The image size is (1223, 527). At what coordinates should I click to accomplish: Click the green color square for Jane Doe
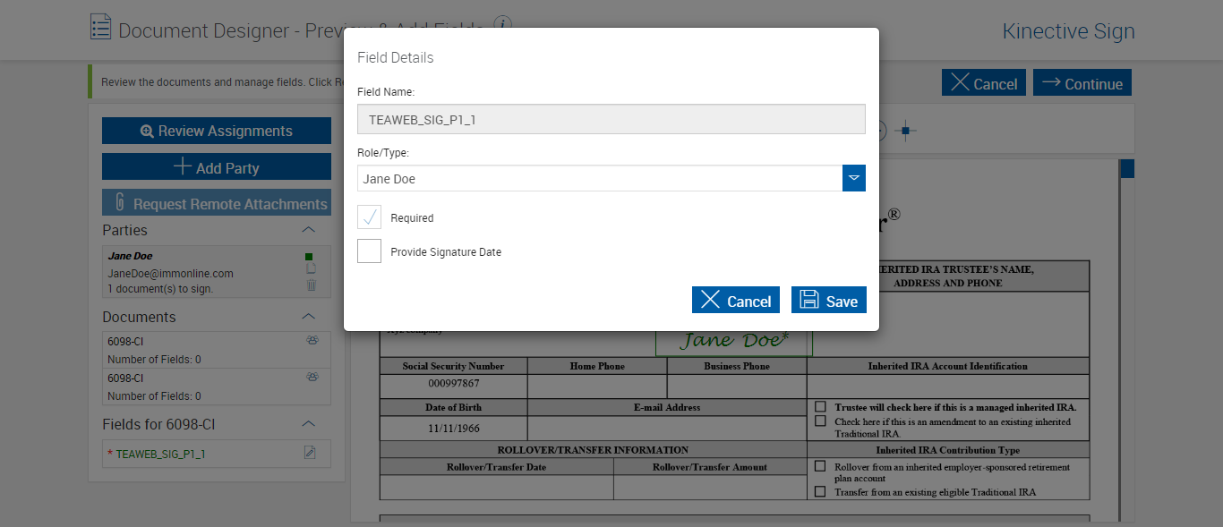point(309,257)
